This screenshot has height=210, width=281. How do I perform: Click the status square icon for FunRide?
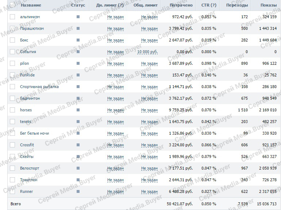pos(78,75)
